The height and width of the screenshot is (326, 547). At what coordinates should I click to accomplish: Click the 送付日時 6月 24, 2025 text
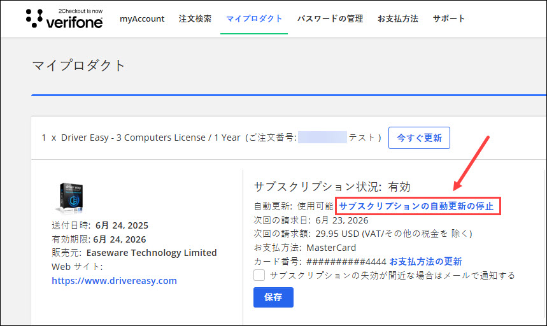point(100,225)
